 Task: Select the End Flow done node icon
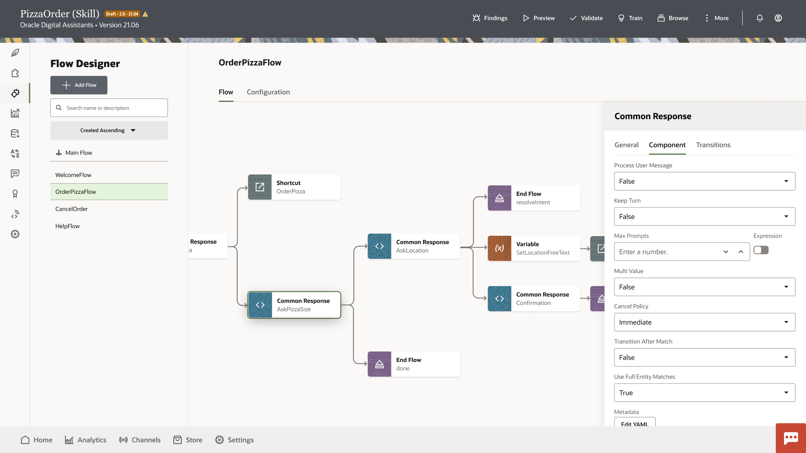(379, 364)
